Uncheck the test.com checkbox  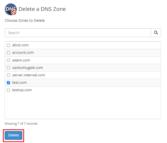8,83
